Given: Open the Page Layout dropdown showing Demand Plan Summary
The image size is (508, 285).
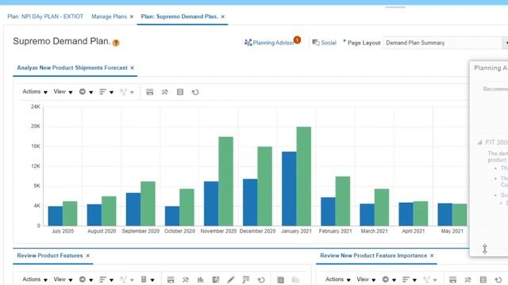Looking at the screenshot, I should tap(445, 43).
